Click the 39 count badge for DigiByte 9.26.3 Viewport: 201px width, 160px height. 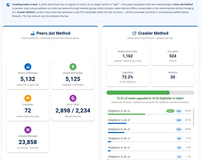179,148
